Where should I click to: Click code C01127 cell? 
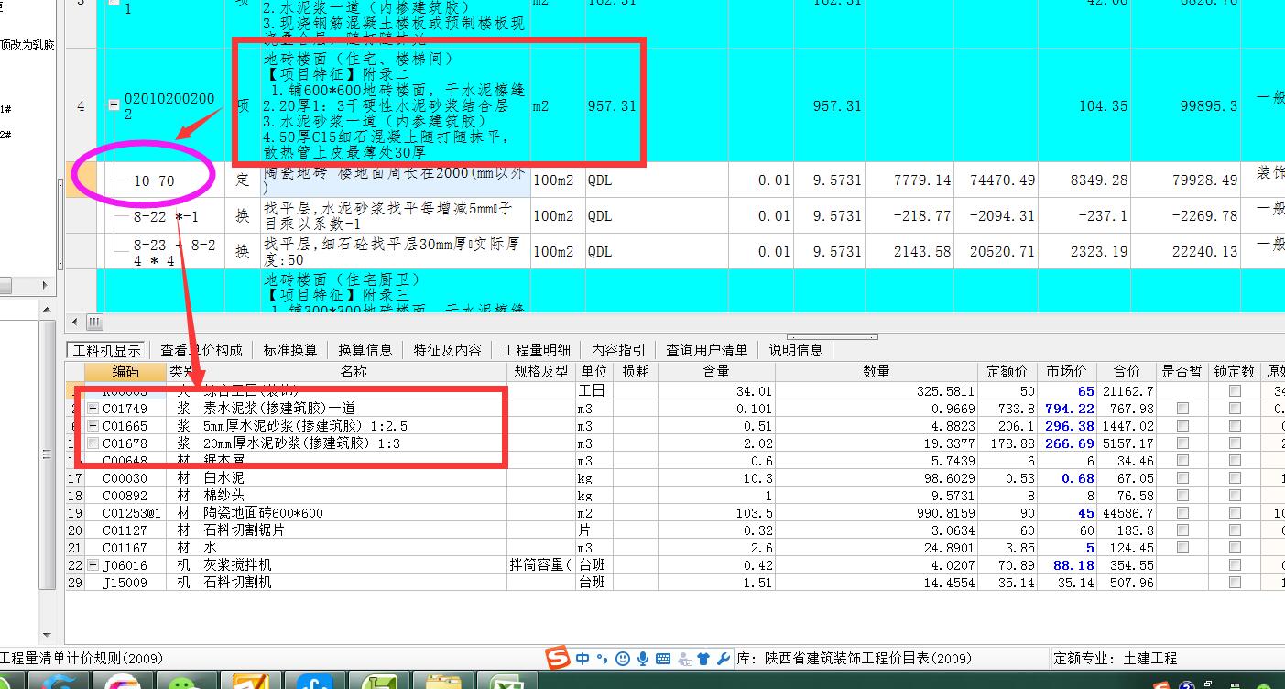[125, 530]
